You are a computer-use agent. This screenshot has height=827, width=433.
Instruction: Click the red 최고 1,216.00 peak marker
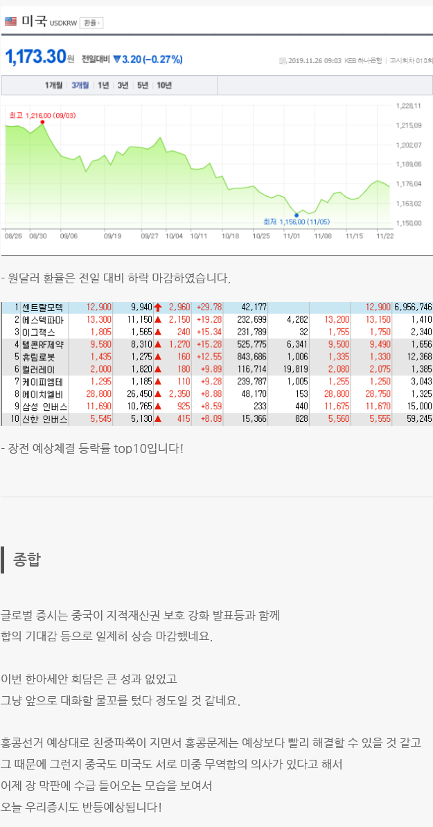tap(43, 122)
